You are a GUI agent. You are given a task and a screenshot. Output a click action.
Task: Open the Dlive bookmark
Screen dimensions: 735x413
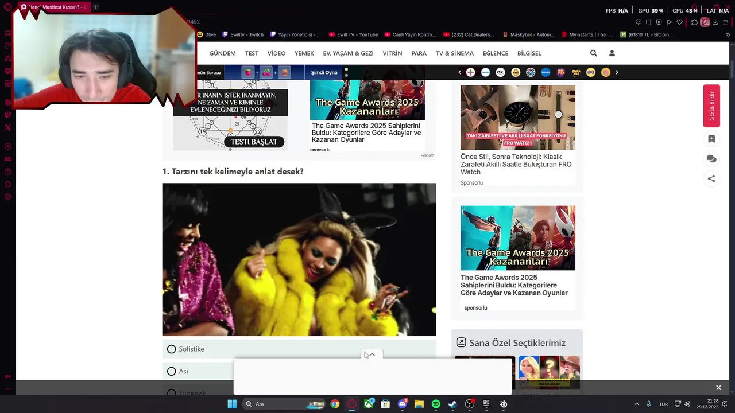pos(207,34)
